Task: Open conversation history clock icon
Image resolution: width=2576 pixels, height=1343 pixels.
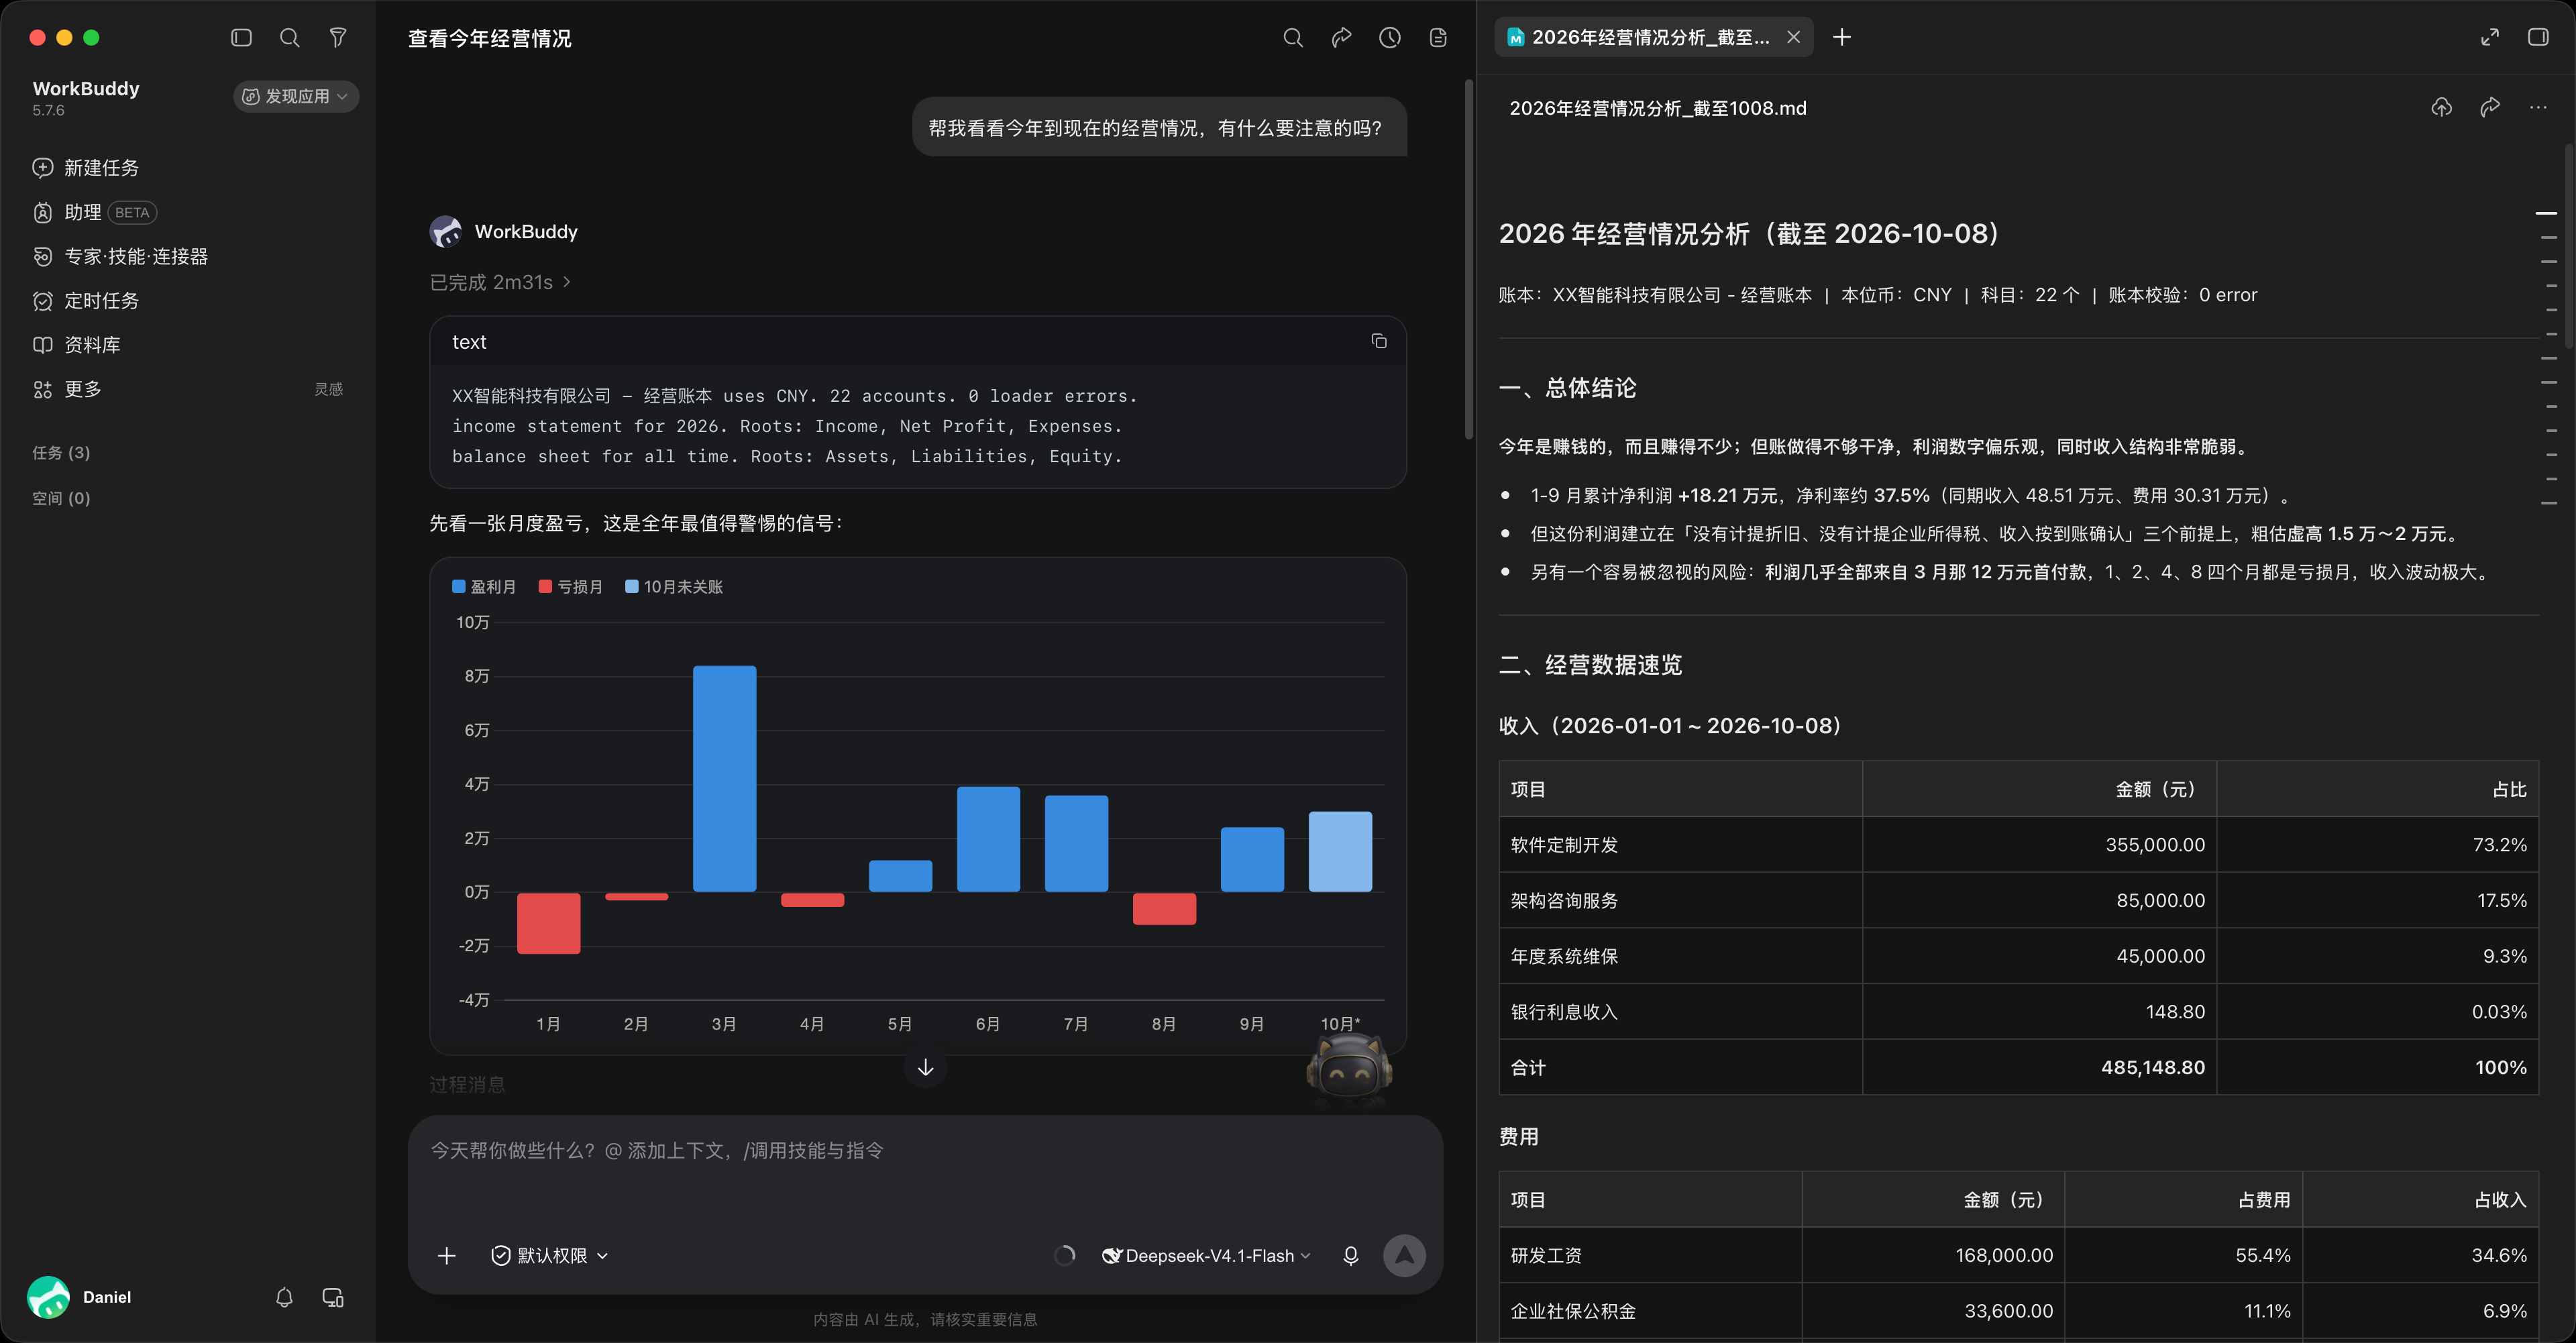Action: 1390,38
